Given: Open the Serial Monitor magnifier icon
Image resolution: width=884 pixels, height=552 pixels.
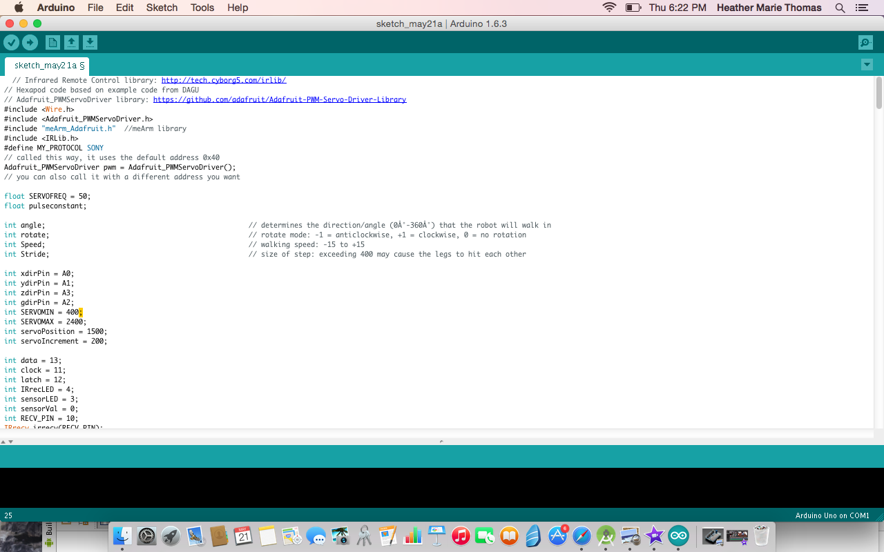Looking at the screenshot, I should 865,43.
